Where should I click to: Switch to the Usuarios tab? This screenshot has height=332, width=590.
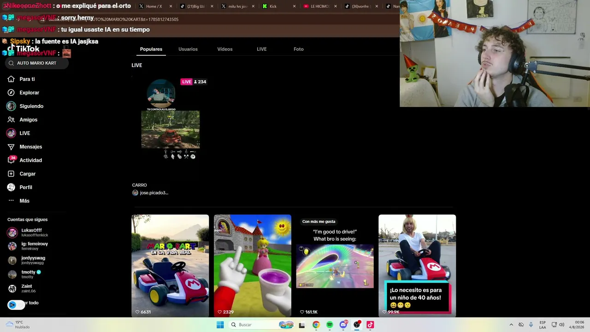(188, 49)
